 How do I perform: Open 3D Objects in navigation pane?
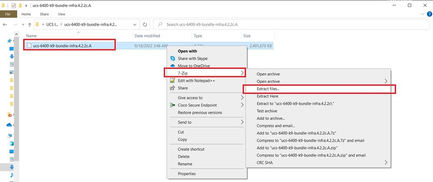pos(12,143)
